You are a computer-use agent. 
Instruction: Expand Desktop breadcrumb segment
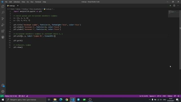[x=25, y=9]
